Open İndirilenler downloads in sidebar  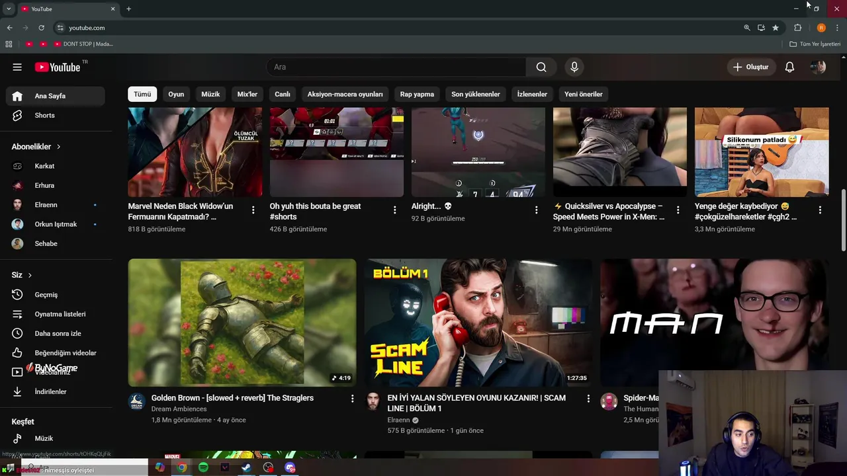click(56, 391)
